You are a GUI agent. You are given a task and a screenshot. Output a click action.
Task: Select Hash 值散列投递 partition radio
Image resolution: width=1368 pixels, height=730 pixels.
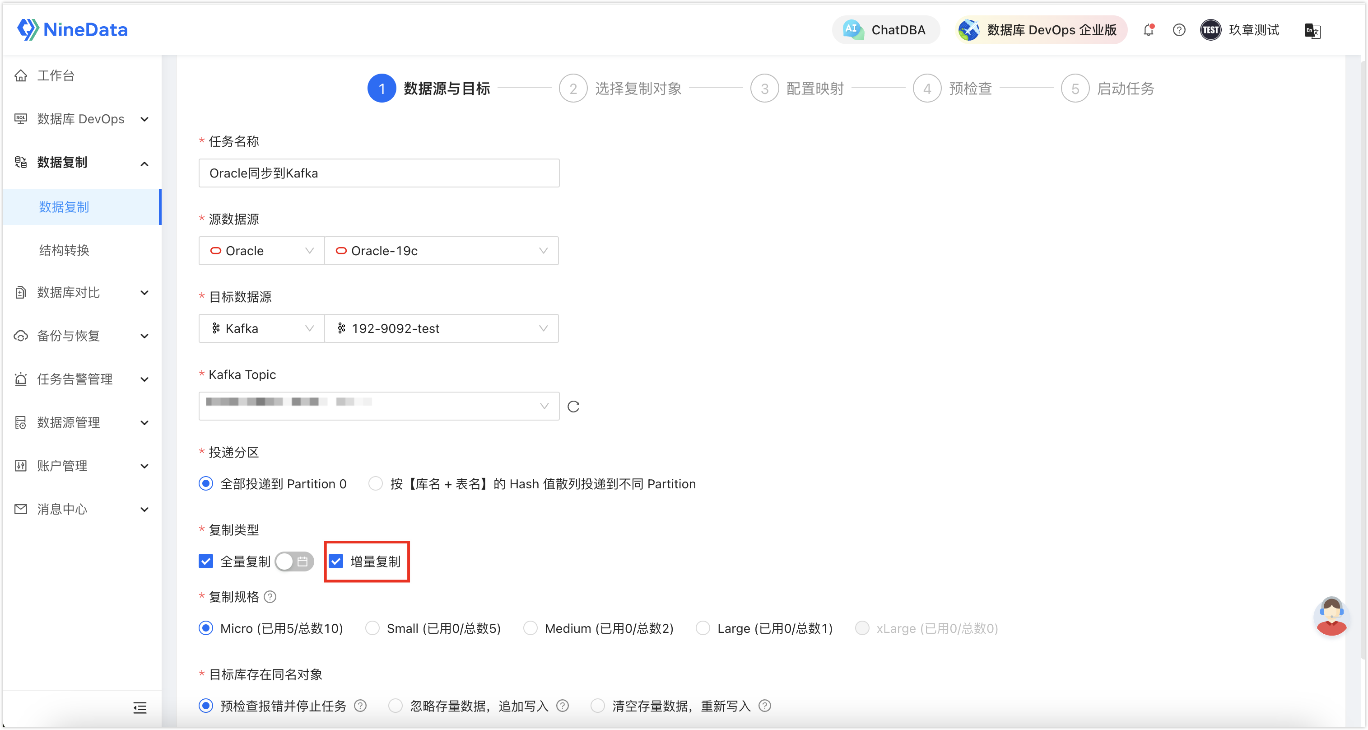376,483
